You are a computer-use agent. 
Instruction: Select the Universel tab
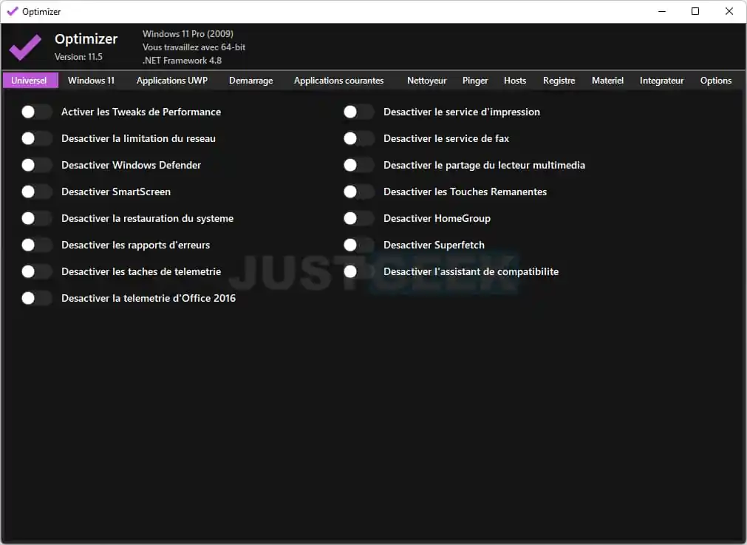tap(30, 80)
